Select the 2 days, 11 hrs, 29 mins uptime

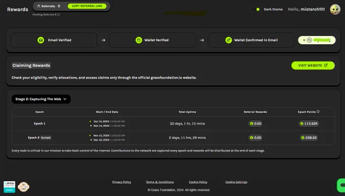tap(187, 138)
